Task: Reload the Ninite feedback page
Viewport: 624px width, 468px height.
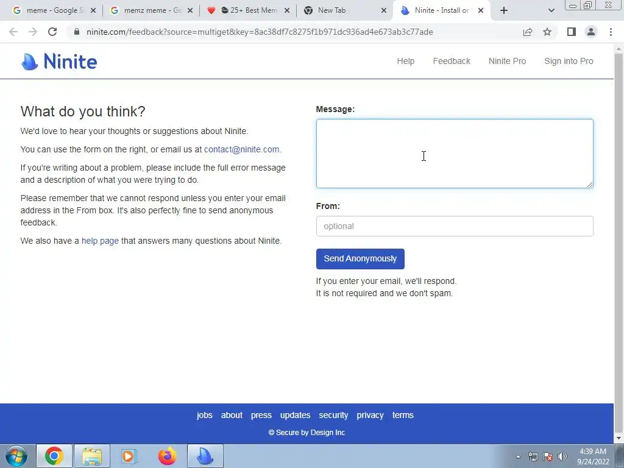Action: 52,32
